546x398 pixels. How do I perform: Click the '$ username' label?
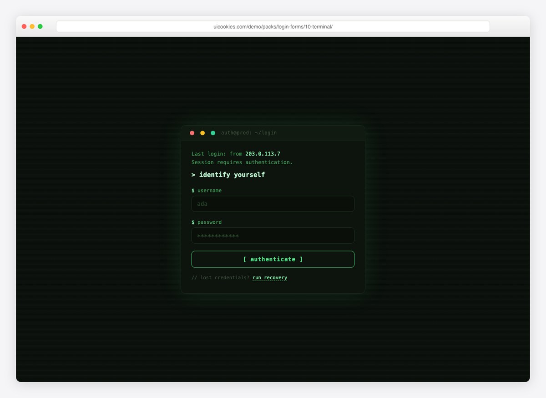point(207,190)
